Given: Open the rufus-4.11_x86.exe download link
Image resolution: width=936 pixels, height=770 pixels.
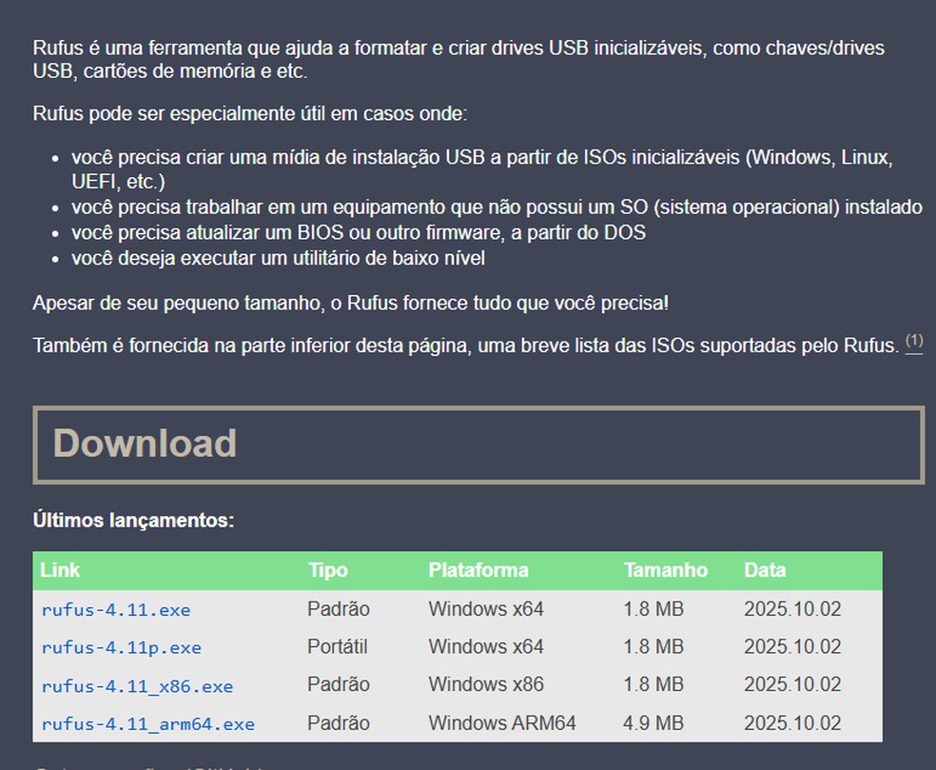Looking at the screenshot, I should click(x=137, y=686).
